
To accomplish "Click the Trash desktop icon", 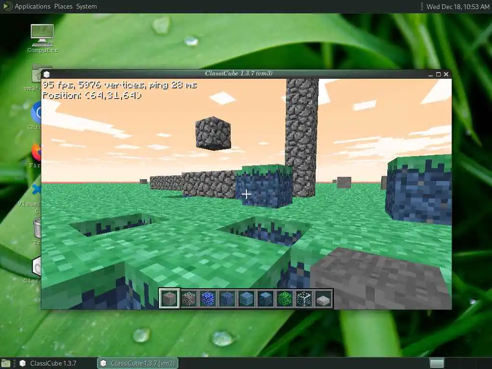I will click(37, 232).
